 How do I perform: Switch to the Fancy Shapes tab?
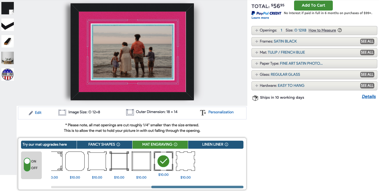[x=102, y=145]
